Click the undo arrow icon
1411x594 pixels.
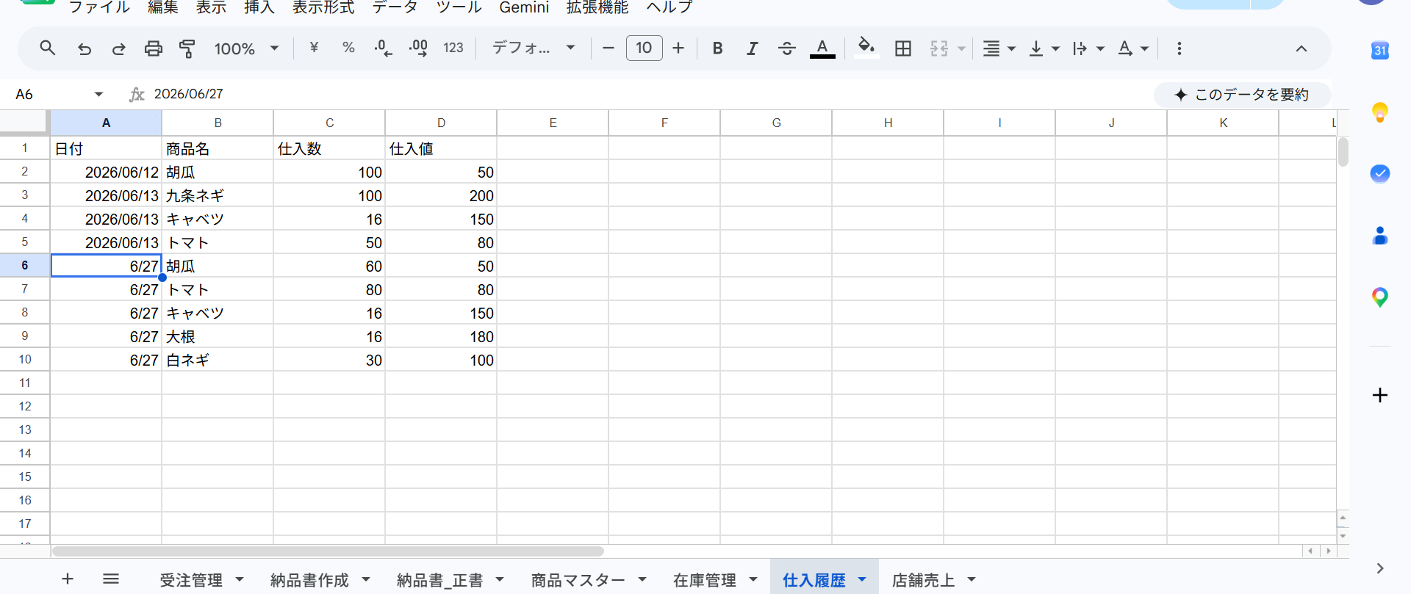[85, 48]
